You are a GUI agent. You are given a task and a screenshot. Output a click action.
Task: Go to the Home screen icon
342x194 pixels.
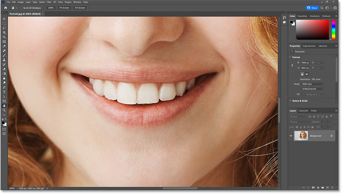coord(6,8)
